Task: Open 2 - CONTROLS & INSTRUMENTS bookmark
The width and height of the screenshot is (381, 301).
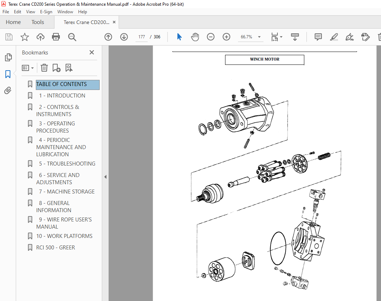Action: 58,110
